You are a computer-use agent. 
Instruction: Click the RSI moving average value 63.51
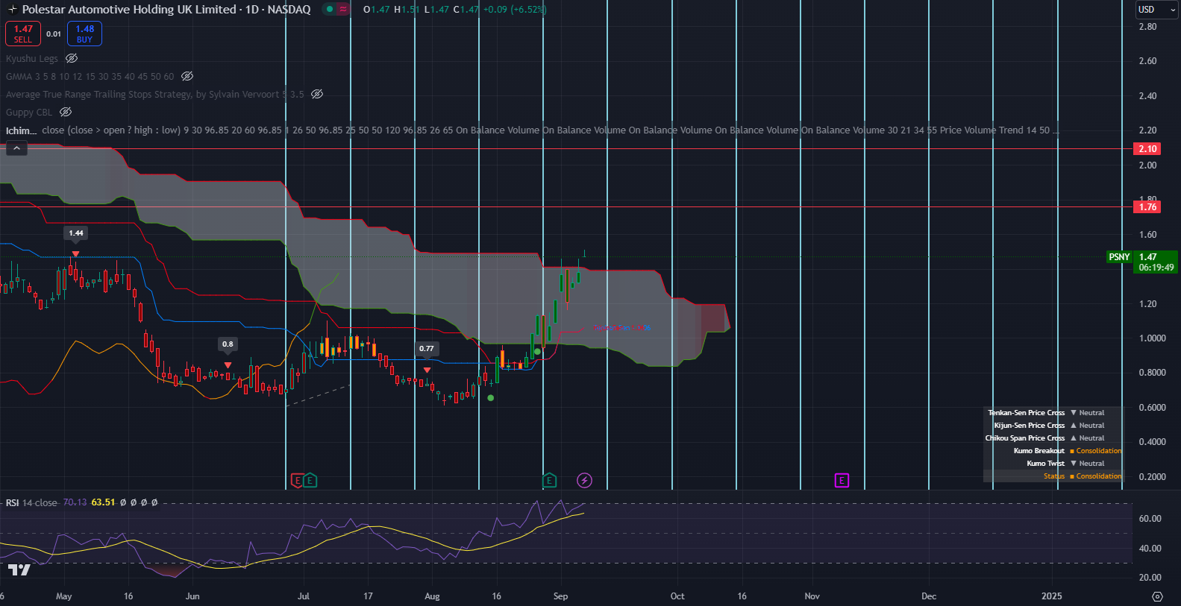pos(103,502)
